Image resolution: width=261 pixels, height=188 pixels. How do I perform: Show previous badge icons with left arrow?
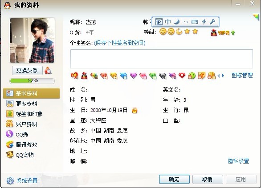(219, 76)
